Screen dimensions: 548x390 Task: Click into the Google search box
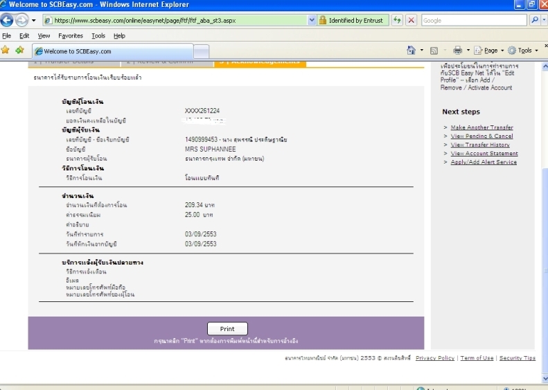(474, 21)
